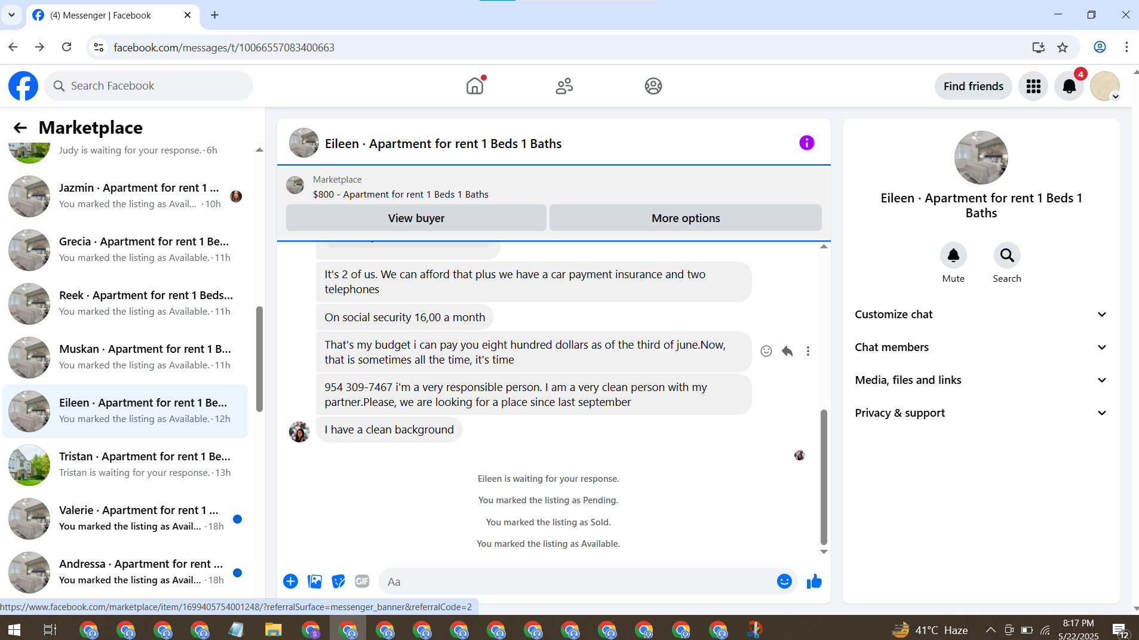Go back from the Marketplace inbox
This screenshot has height=640, width=1139.
20,128
